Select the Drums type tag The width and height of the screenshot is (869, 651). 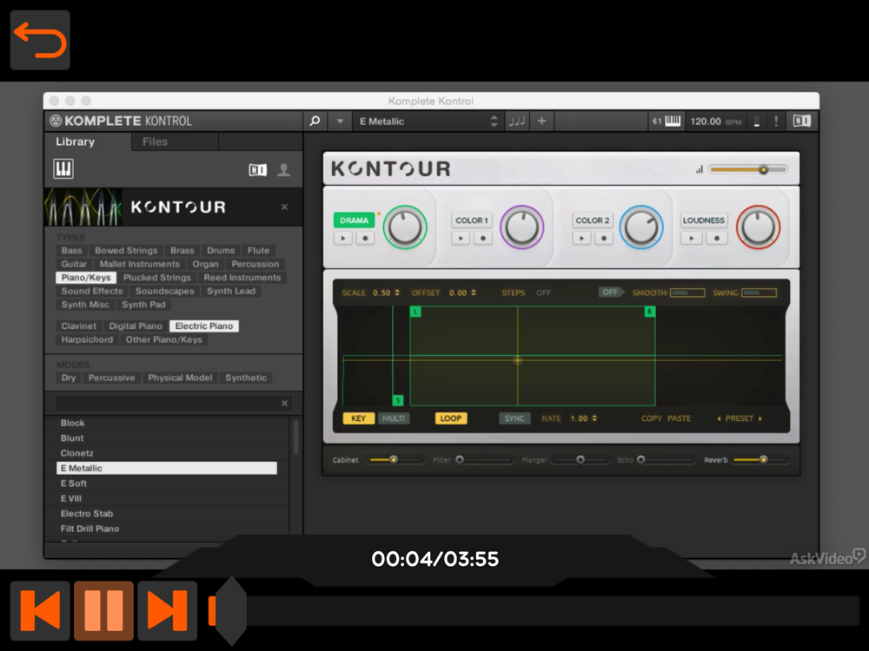[x=221, y=250]
